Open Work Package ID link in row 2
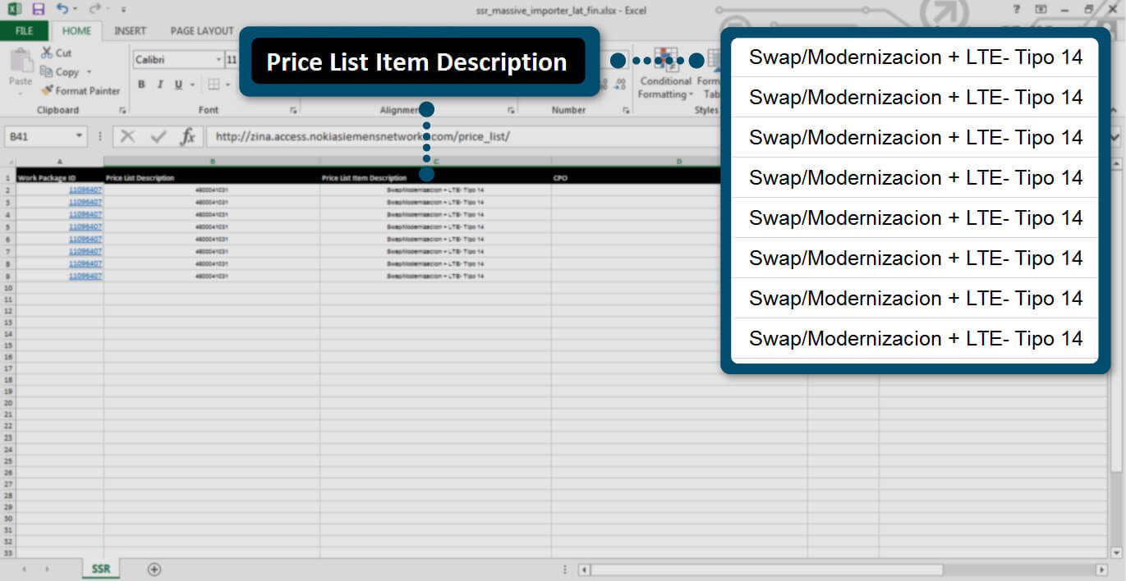 click(85, 190)
